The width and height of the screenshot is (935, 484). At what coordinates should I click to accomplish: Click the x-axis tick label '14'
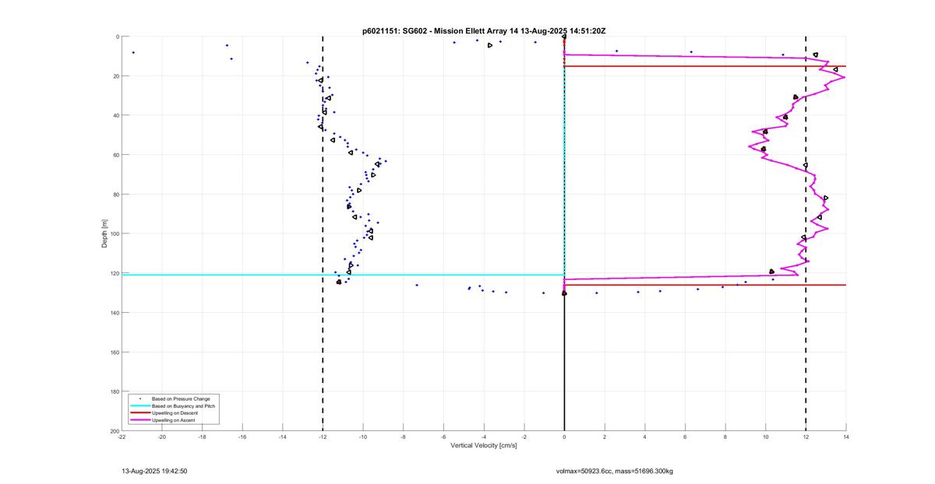[x=845, y=437]
